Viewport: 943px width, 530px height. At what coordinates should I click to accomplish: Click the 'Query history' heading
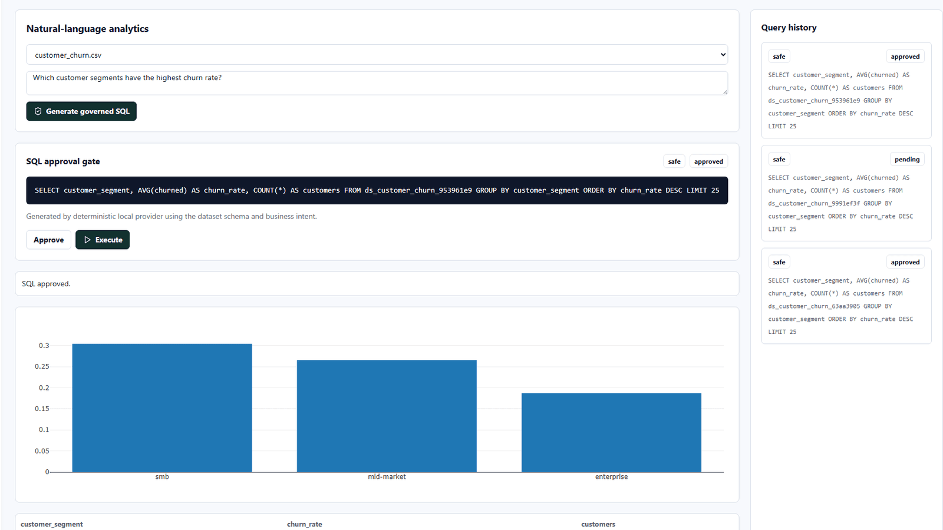point(789,28)
